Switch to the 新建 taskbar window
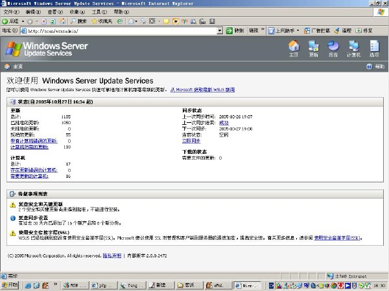389x291 pixels. pyautogui.click(x=161, y=285)
